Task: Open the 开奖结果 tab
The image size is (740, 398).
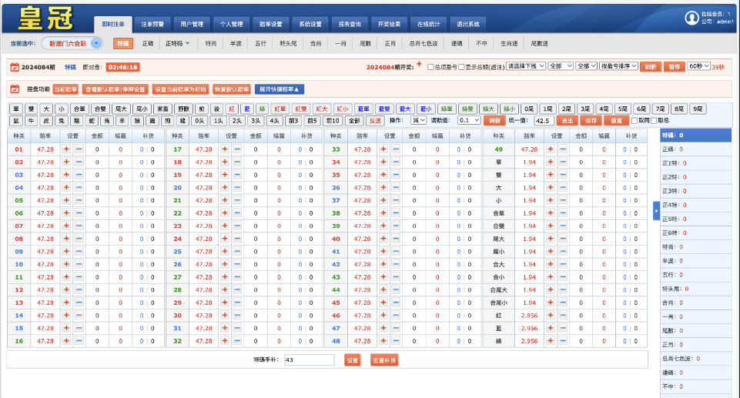Action: point(387,24)
